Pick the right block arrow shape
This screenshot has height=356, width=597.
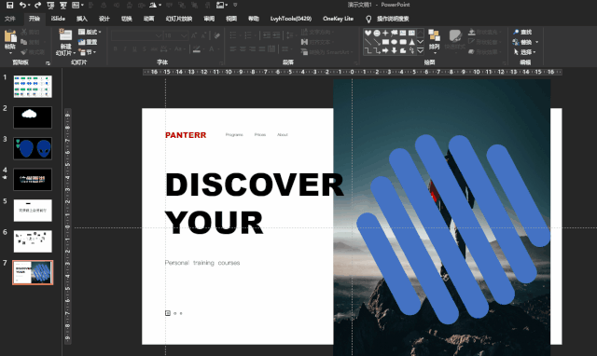385,50
